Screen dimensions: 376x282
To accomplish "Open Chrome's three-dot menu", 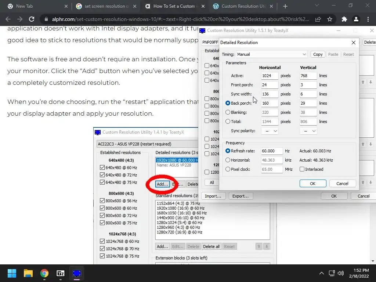I will pyautogui.click(x=368, y=19).
